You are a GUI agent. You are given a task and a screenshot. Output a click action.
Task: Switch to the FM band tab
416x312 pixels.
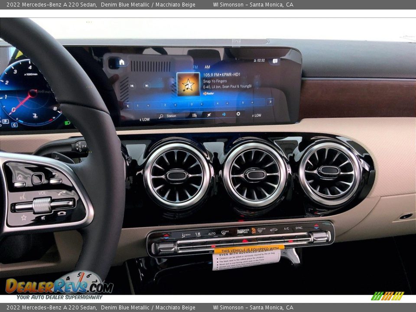pos(195,68)
